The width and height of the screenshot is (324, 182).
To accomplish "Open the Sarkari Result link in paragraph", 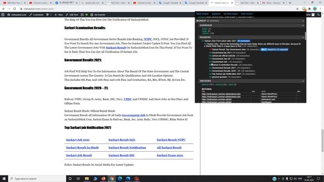I will click(116, 48).
